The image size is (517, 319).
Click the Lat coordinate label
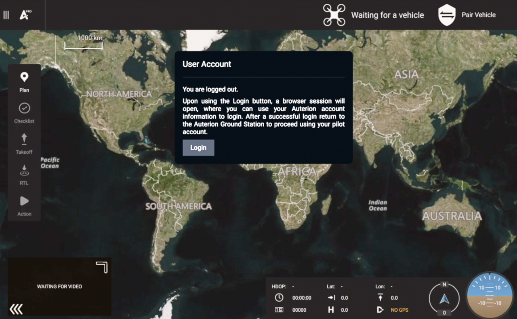point(331,287)
